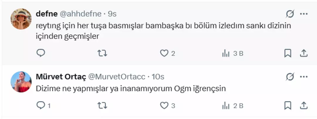Like Mürvet Ortaç's tweet

[164, 105]
